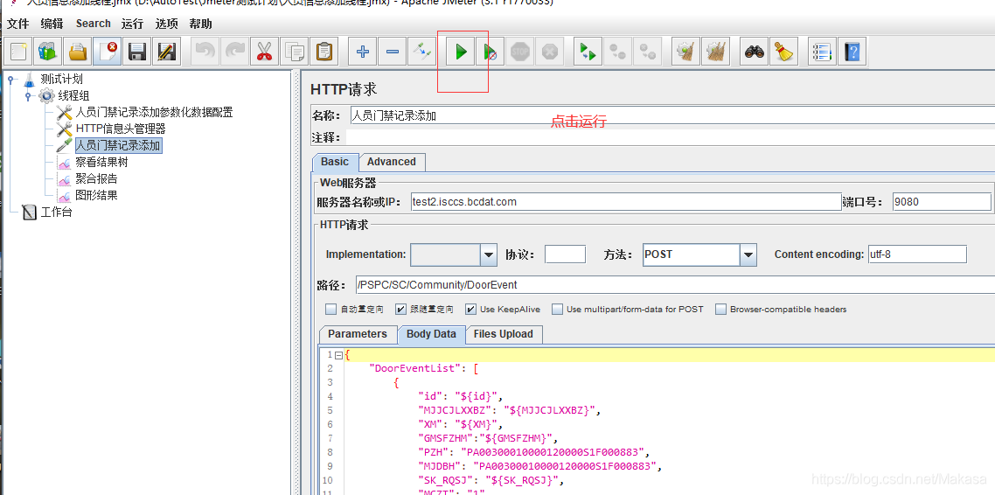The image size is (995, 495).
Task: Open the 选项 menu
Action: pos(166,24)
